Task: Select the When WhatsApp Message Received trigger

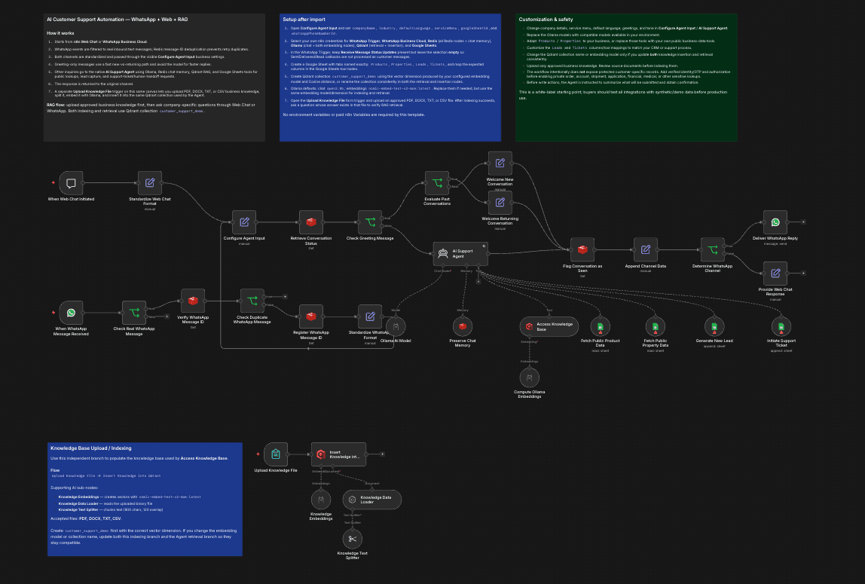Action: click(71, 313)
